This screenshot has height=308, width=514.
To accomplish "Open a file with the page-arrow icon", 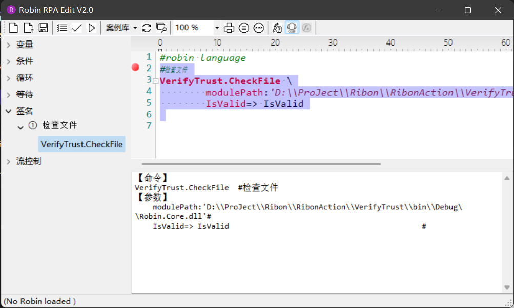I will (x=29, y=28).
